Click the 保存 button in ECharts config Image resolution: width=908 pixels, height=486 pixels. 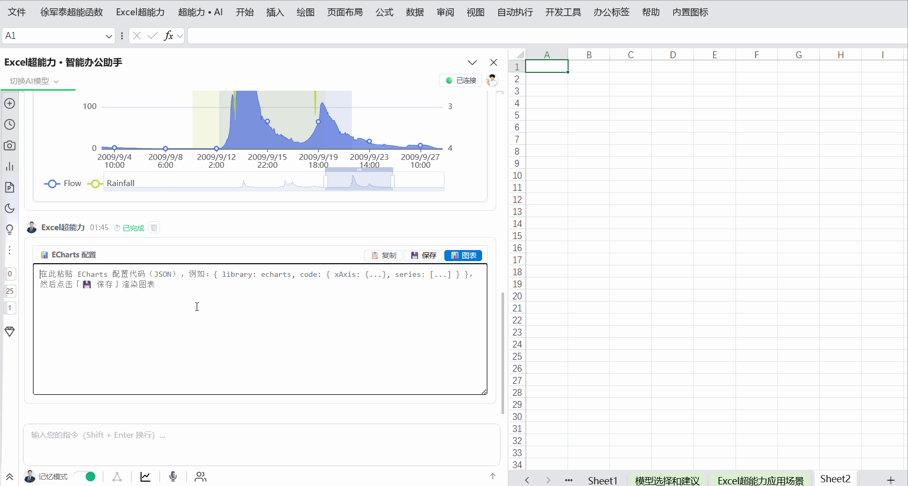[x=423, y=255]
